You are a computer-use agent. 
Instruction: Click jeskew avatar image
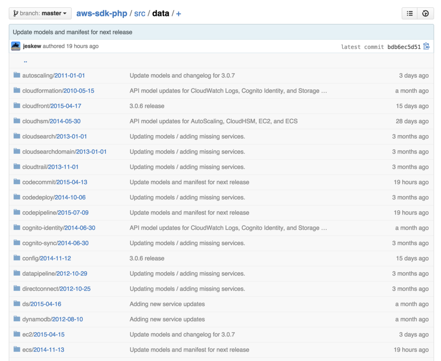16,46
